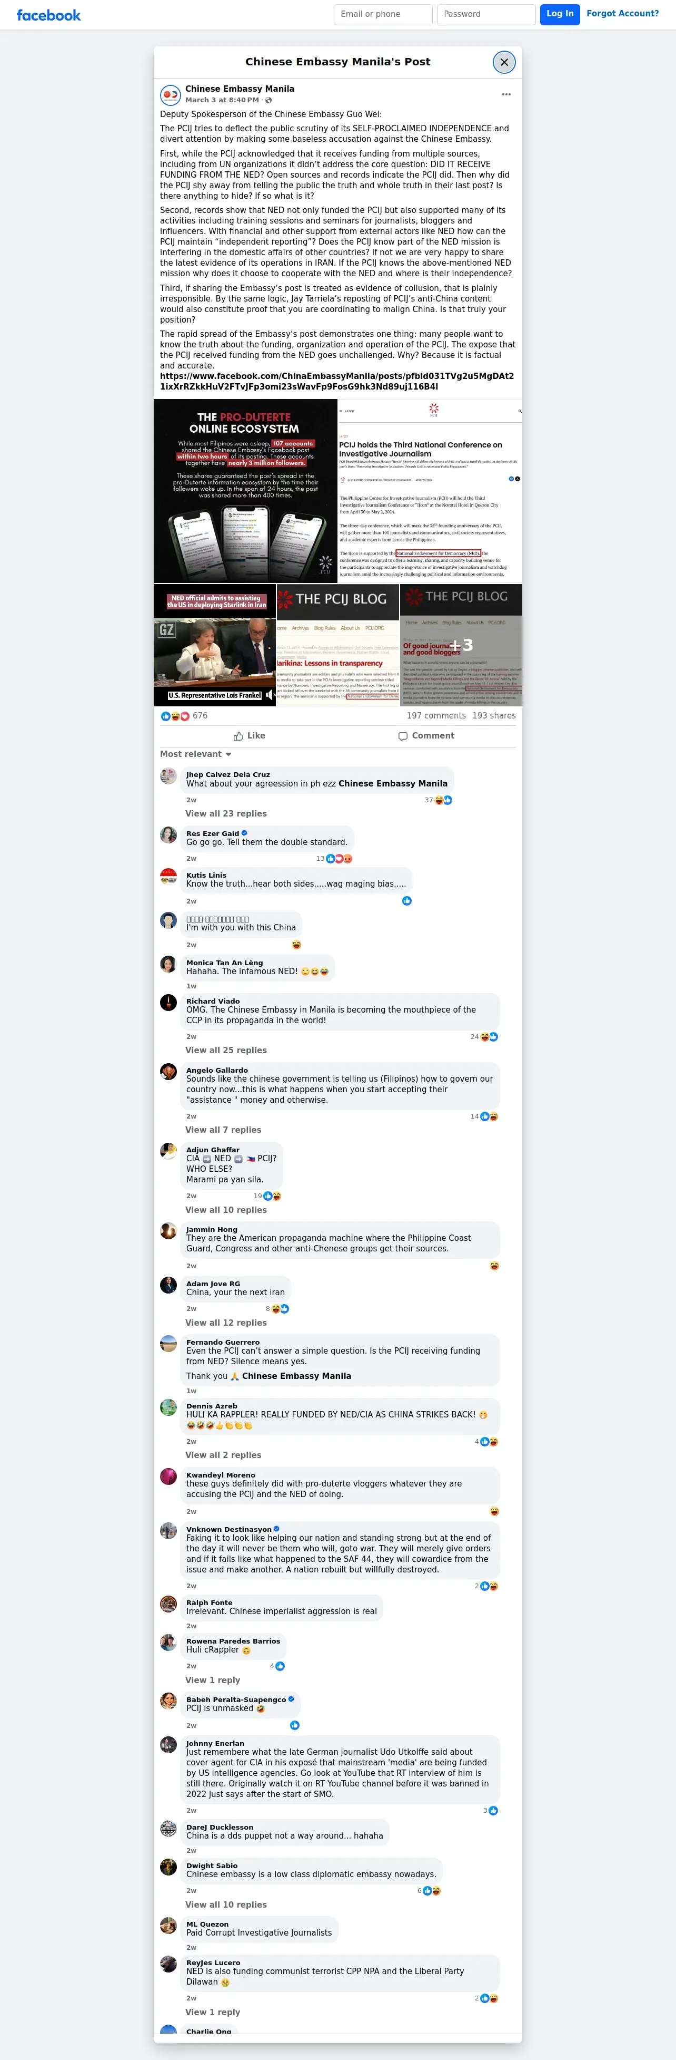Open reaction icons beside 676 count
676x2060 pixels.
pyautogui.click(x=175, y=716)
